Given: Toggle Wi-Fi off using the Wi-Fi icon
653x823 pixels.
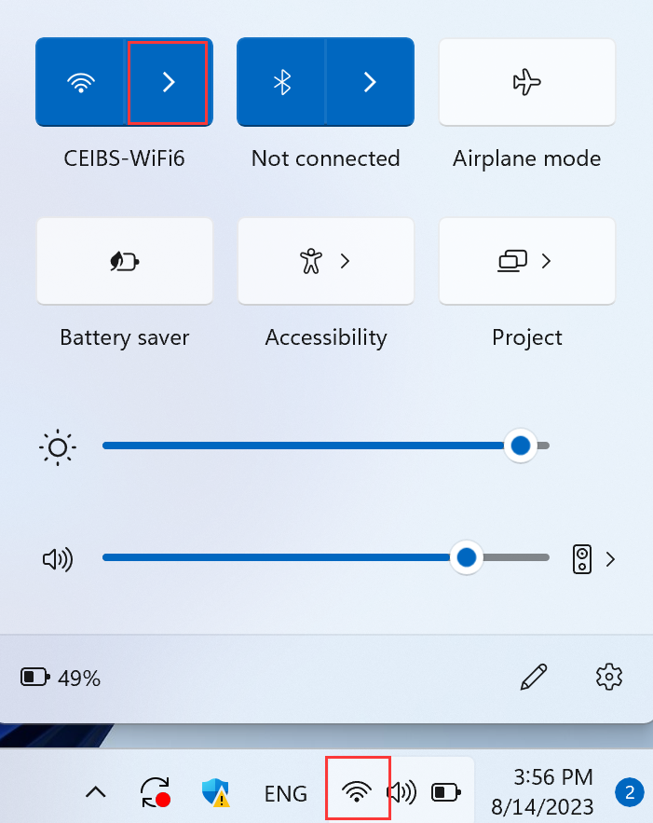Looking at the screenshot, I should [x=80, y=82].
